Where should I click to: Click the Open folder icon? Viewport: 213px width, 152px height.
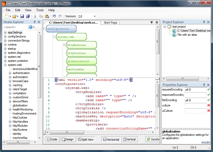coord(14,16)
